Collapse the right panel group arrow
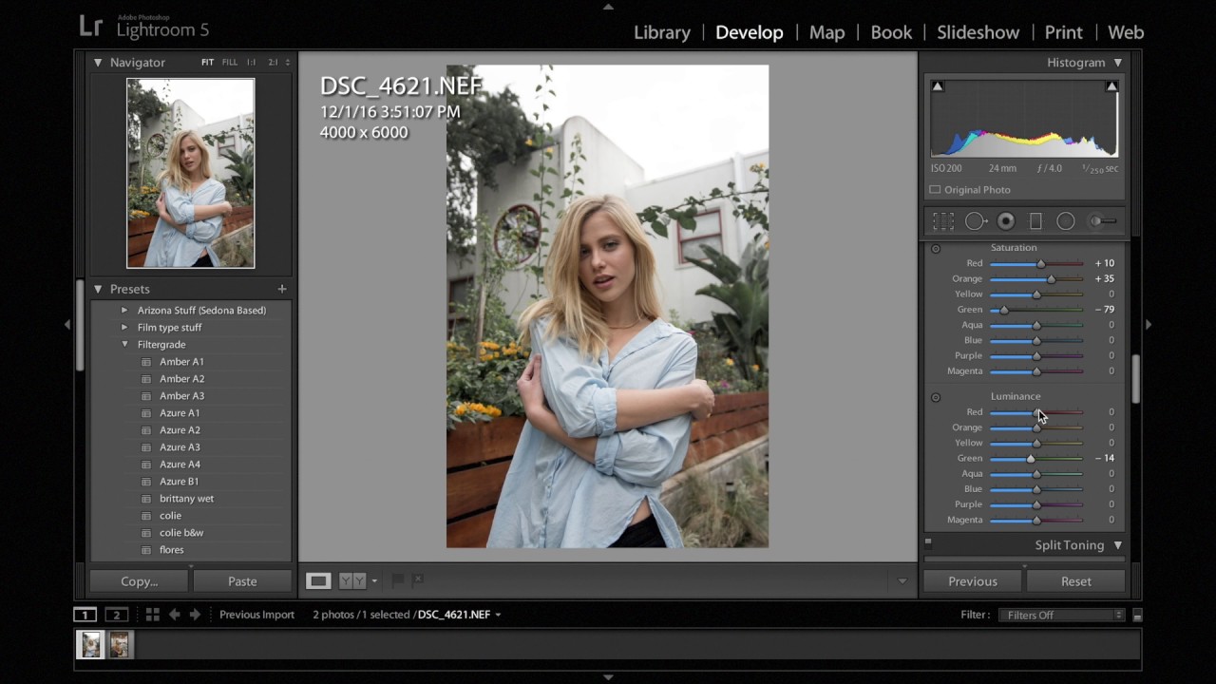Image resolution: width=1216 pixels, height=684 pixels. (1149, 325)
